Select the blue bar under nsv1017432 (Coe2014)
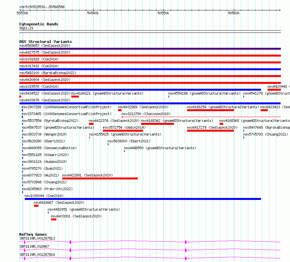 pos(150,69)
